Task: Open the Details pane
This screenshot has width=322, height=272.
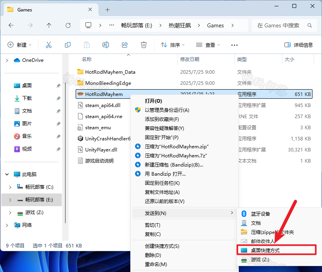Action: [298, 45]
